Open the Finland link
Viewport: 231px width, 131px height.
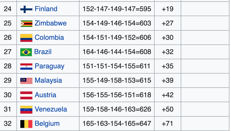tap(46, 9)
